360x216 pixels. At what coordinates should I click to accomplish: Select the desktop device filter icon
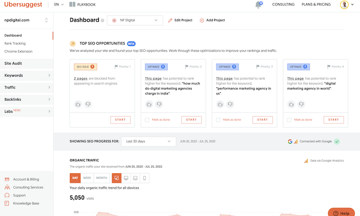(x=126, y=178)
